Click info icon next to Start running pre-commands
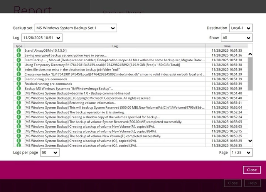Screen dimensions: 266x192 (19, 79)
